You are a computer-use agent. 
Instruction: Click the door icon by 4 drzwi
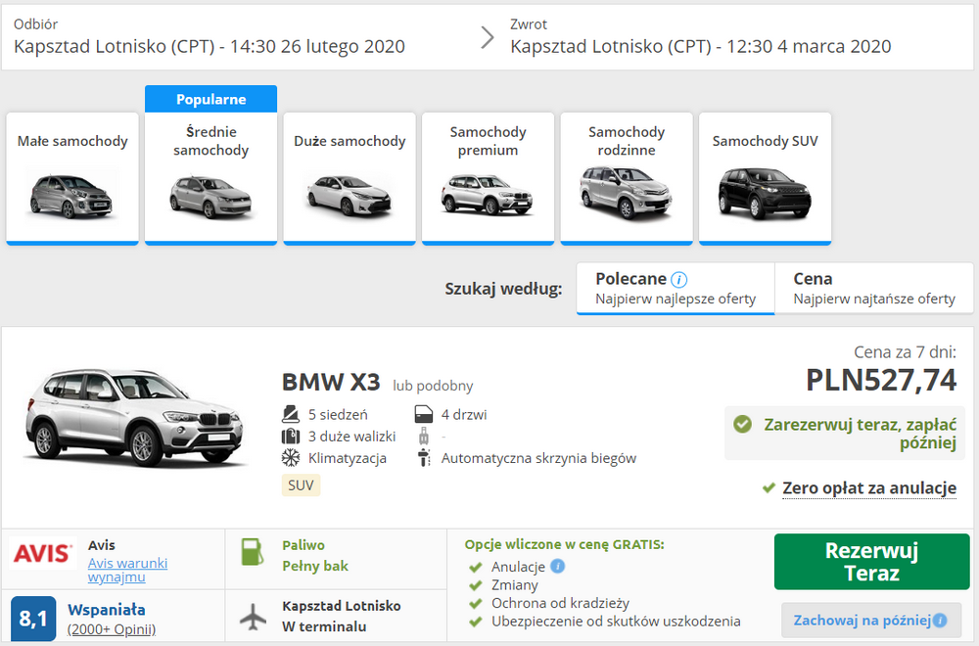424,414
